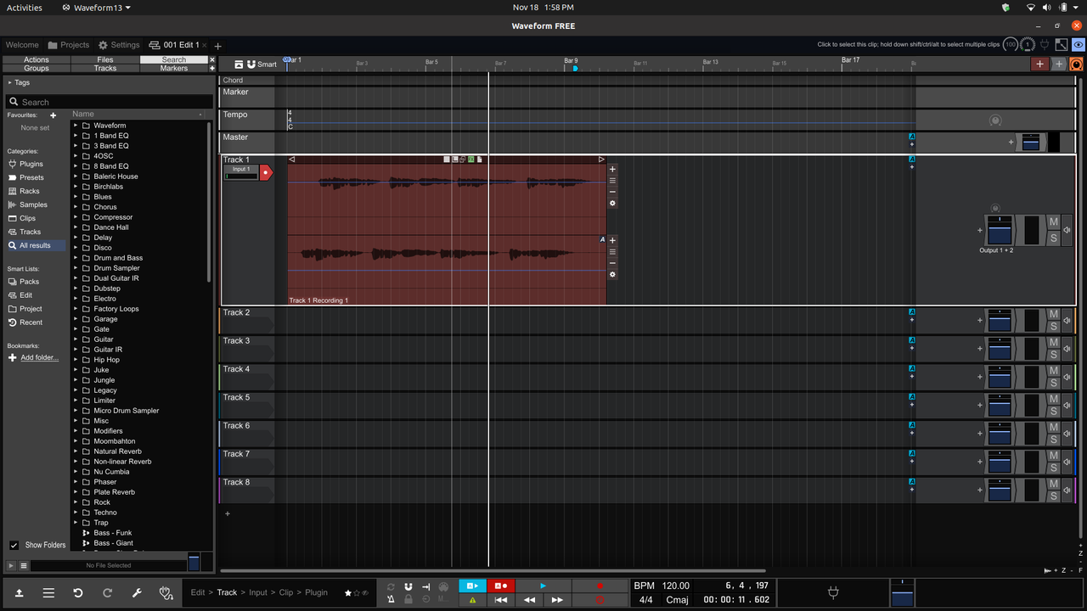The height and width of the screenshot is (611, 1087).
Task: Click the Snap magnet icon beside Smart
Action: tap(251, 64)
